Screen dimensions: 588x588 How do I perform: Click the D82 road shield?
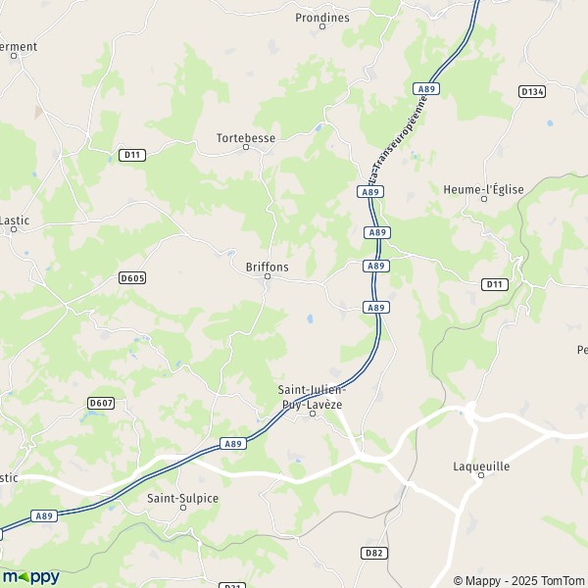[374, 553]
